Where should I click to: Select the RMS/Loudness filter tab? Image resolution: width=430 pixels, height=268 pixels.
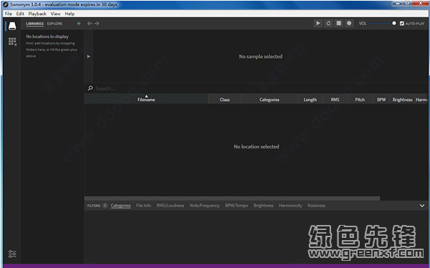point(171,206)
